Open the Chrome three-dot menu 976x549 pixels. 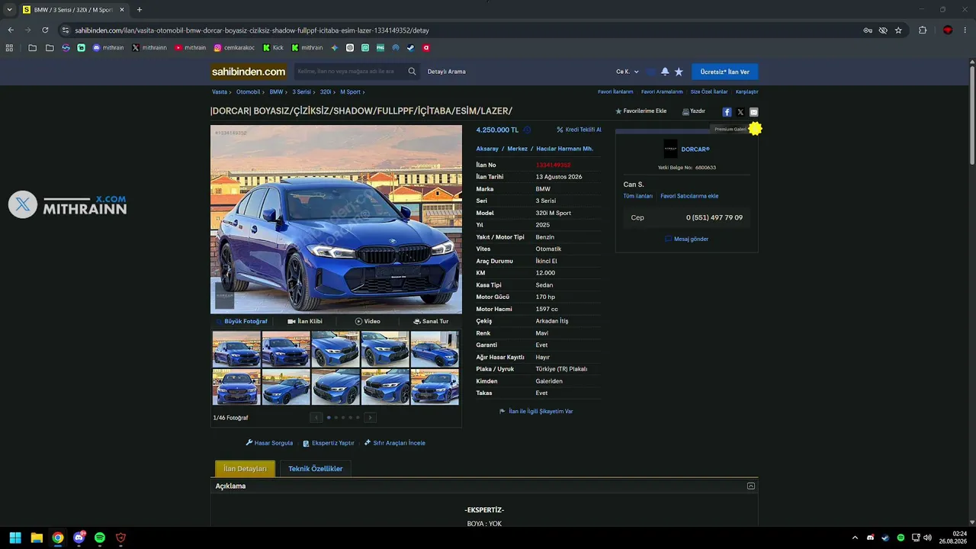(965, 30)
